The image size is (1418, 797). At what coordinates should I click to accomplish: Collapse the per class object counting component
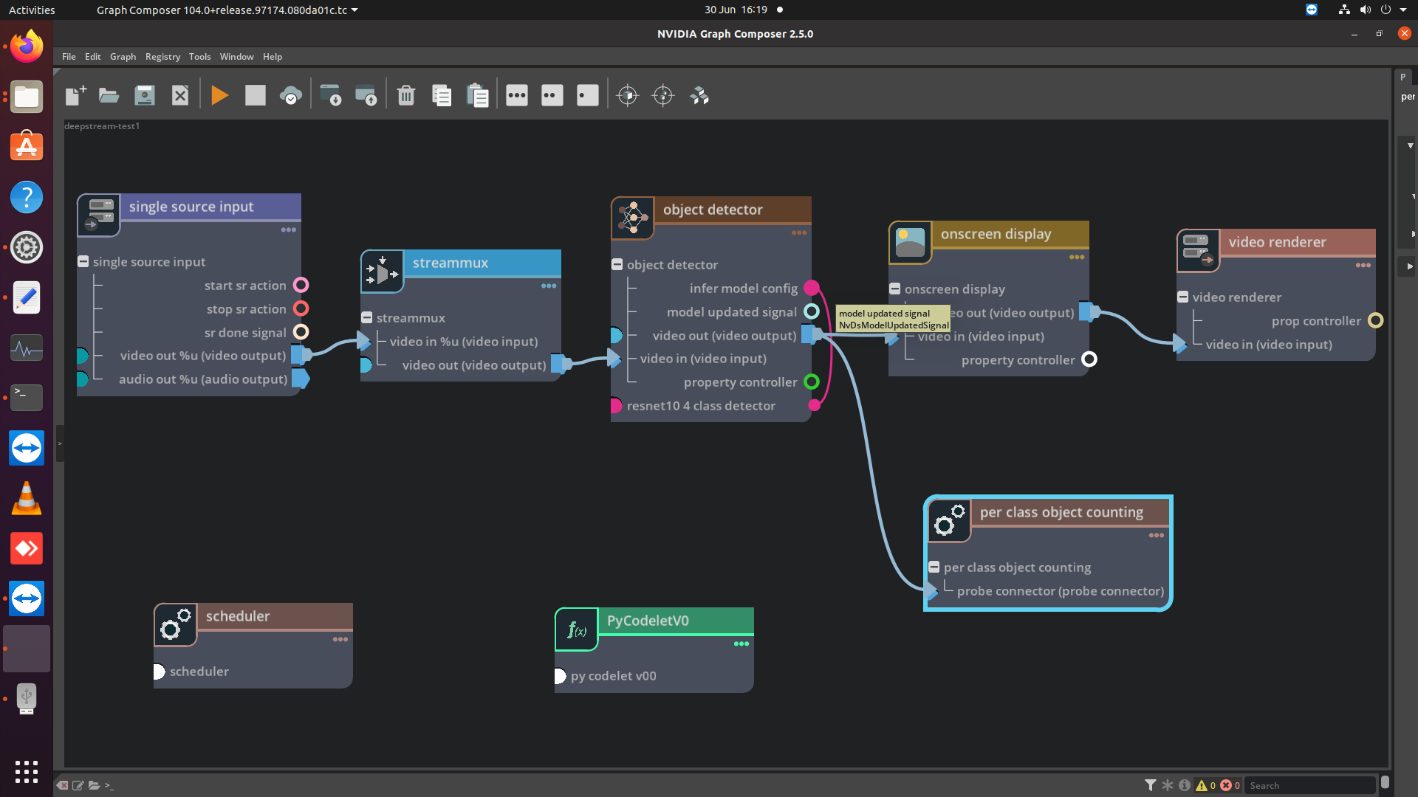click(x=934, y=567)
